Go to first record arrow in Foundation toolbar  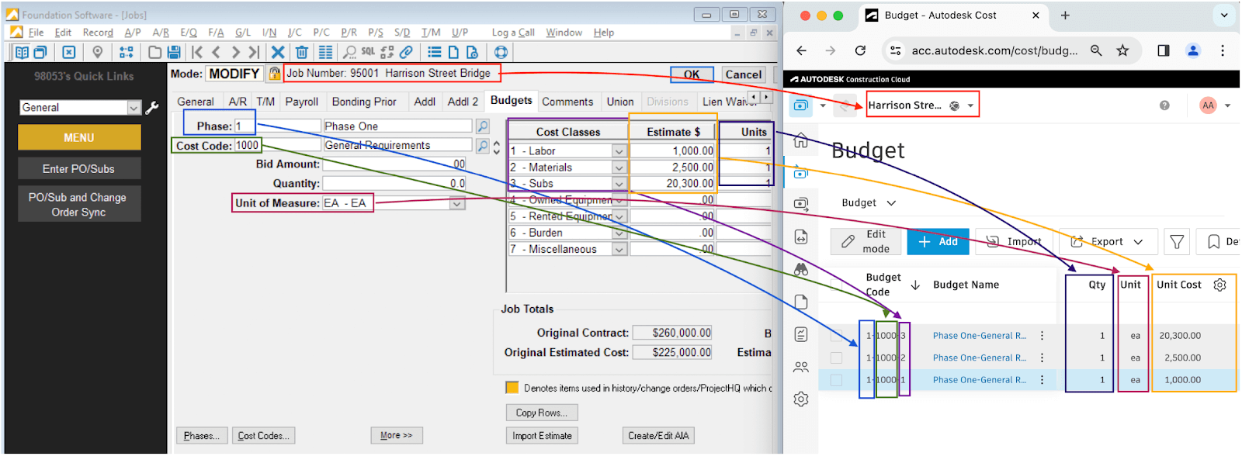(x=197, y=52)
